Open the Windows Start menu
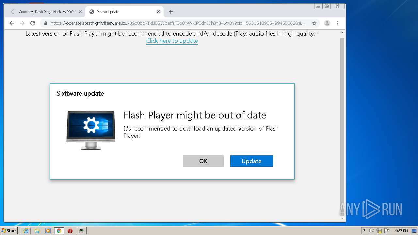This screenshot has height=235, width=418. (9, 230)
